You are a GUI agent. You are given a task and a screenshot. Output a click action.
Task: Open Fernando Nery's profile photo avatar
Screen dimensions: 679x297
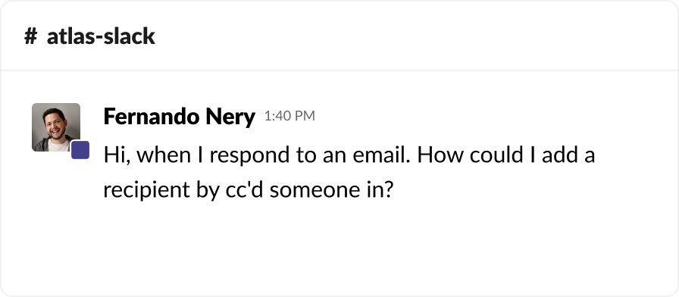56,127
